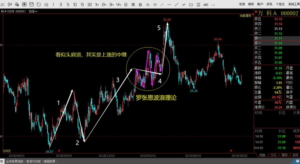Expand the 日线 period dropdown
The image size is (300, 164).
click(x=33, y=11)
